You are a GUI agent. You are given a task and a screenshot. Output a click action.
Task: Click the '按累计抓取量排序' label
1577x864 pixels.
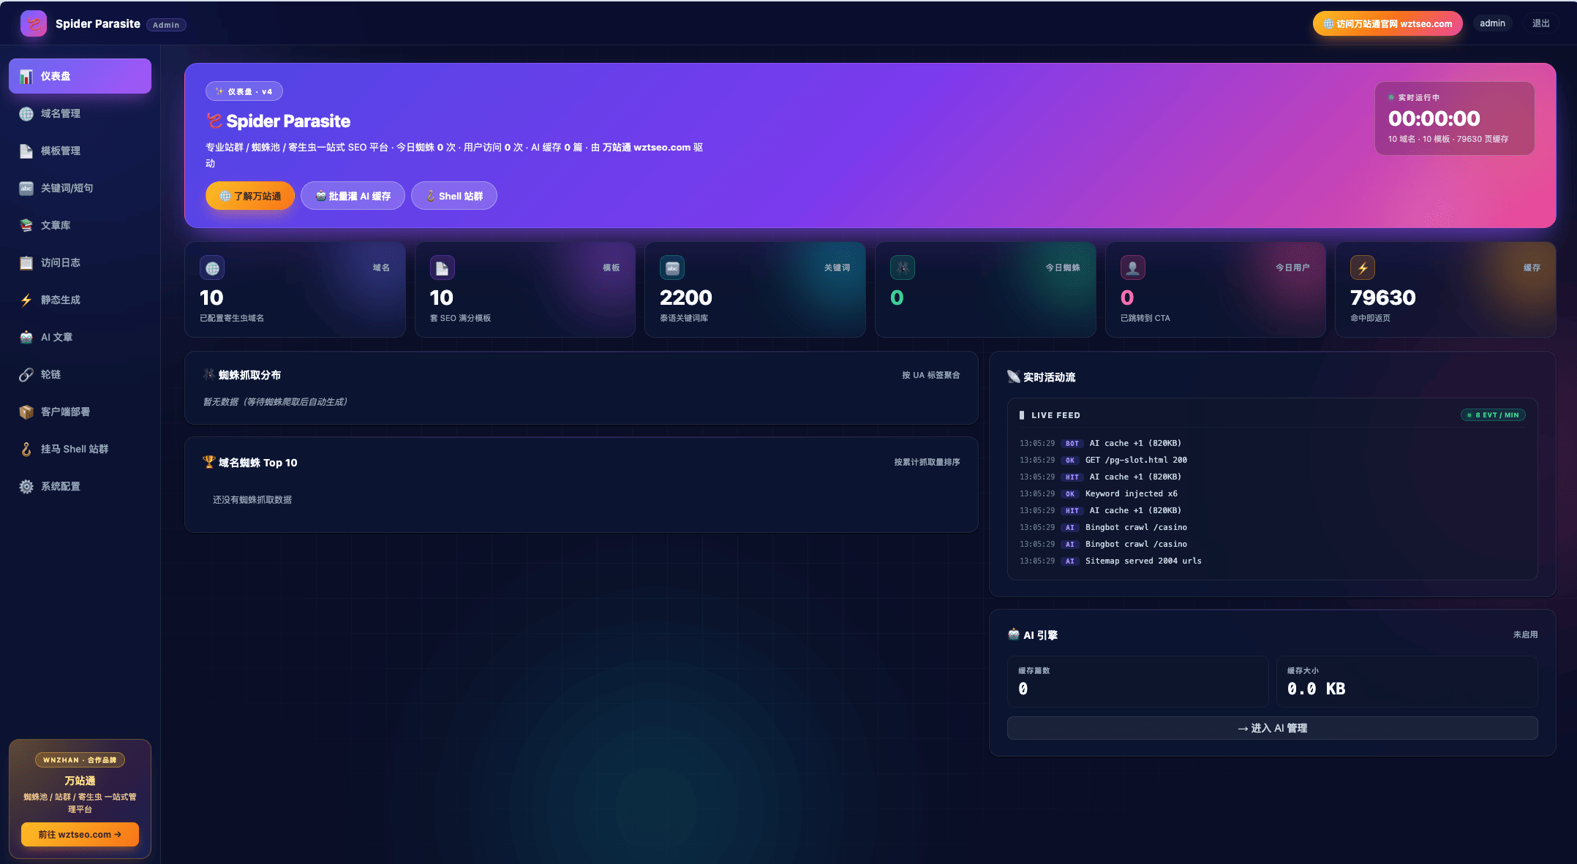[x=927, y=462]
